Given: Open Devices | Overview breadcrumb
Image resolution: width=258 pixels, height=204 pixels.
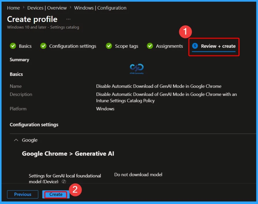Looking at the screenshot, I should point(47,8).
